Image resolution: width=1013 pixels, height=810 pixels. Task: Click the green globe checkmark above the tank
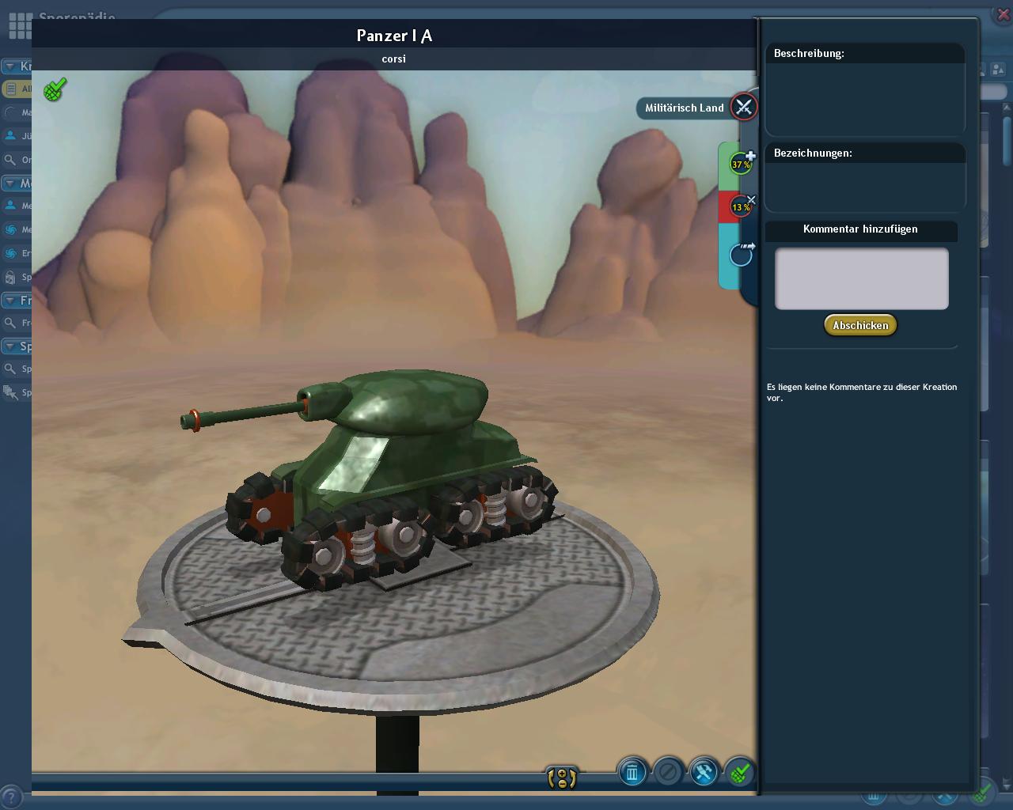55,89
